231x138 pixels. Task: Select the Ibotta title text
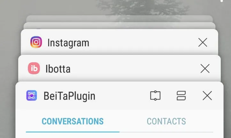(58, 69)
